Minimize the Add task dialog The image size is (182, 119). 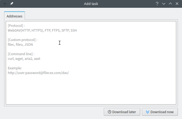tap(164, 4)
